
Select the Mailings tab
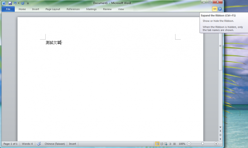click(91, 9)
